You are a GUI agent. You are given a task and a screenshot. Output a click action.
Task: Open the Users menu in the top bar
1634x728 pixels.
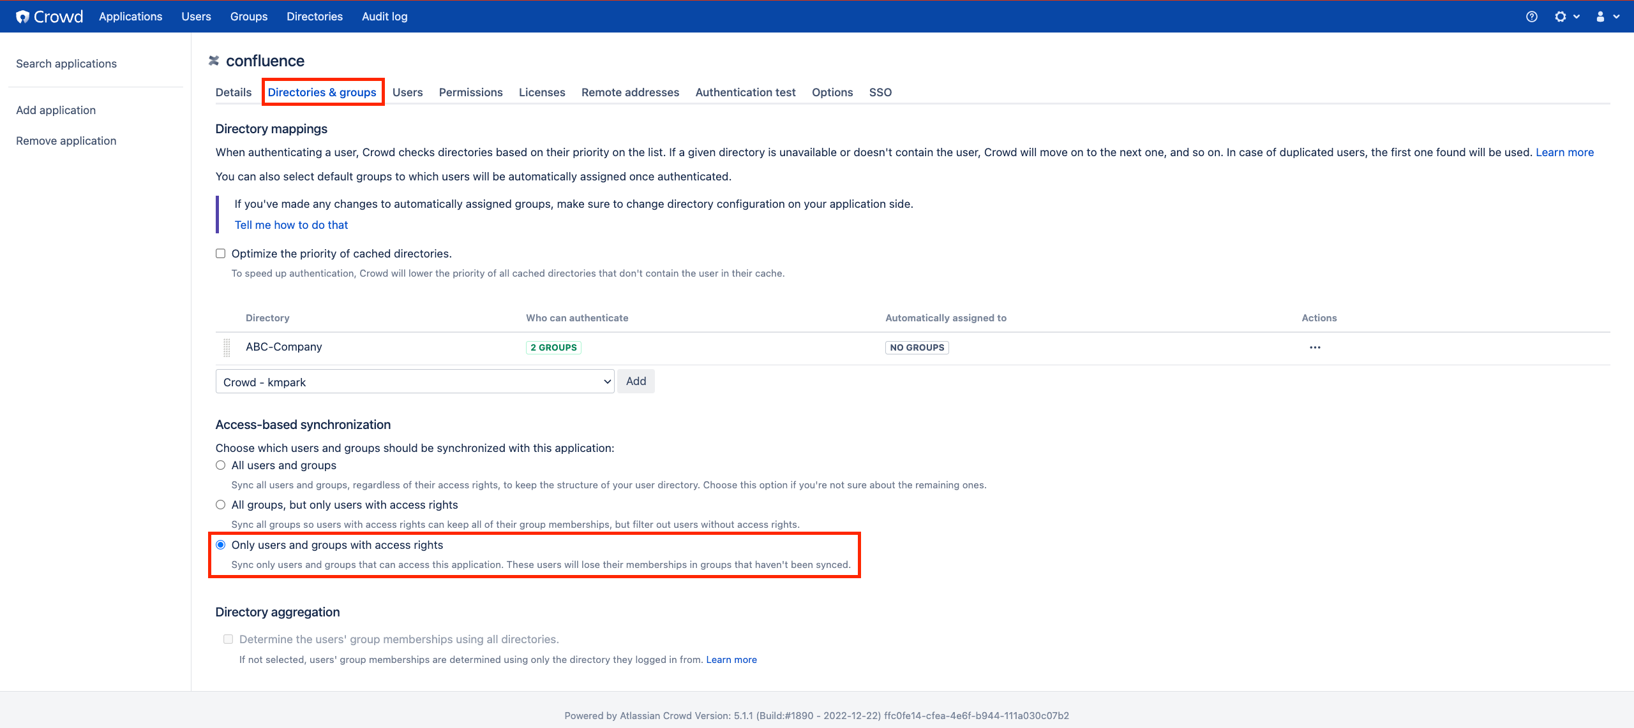point(196,17)
